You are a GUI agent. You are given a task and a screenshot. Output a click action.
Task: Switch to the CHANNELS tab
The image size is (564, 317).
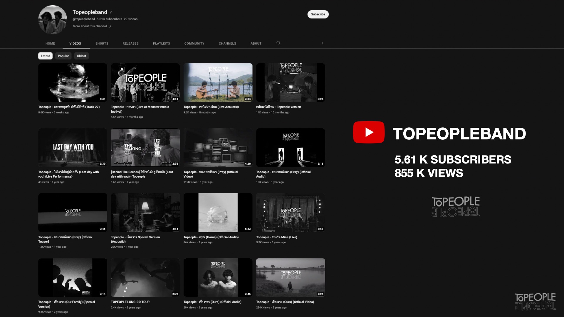[x=227, y=43]
